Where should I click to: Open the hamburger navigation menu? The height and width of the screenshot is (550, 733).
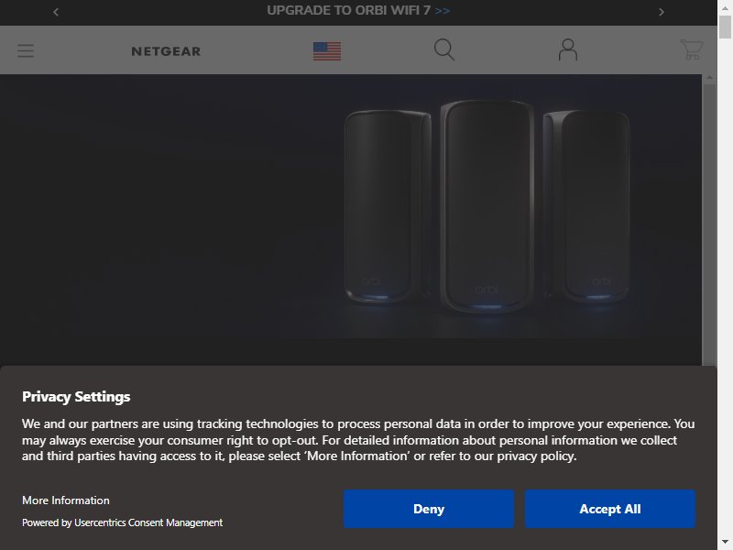[26, 50]
